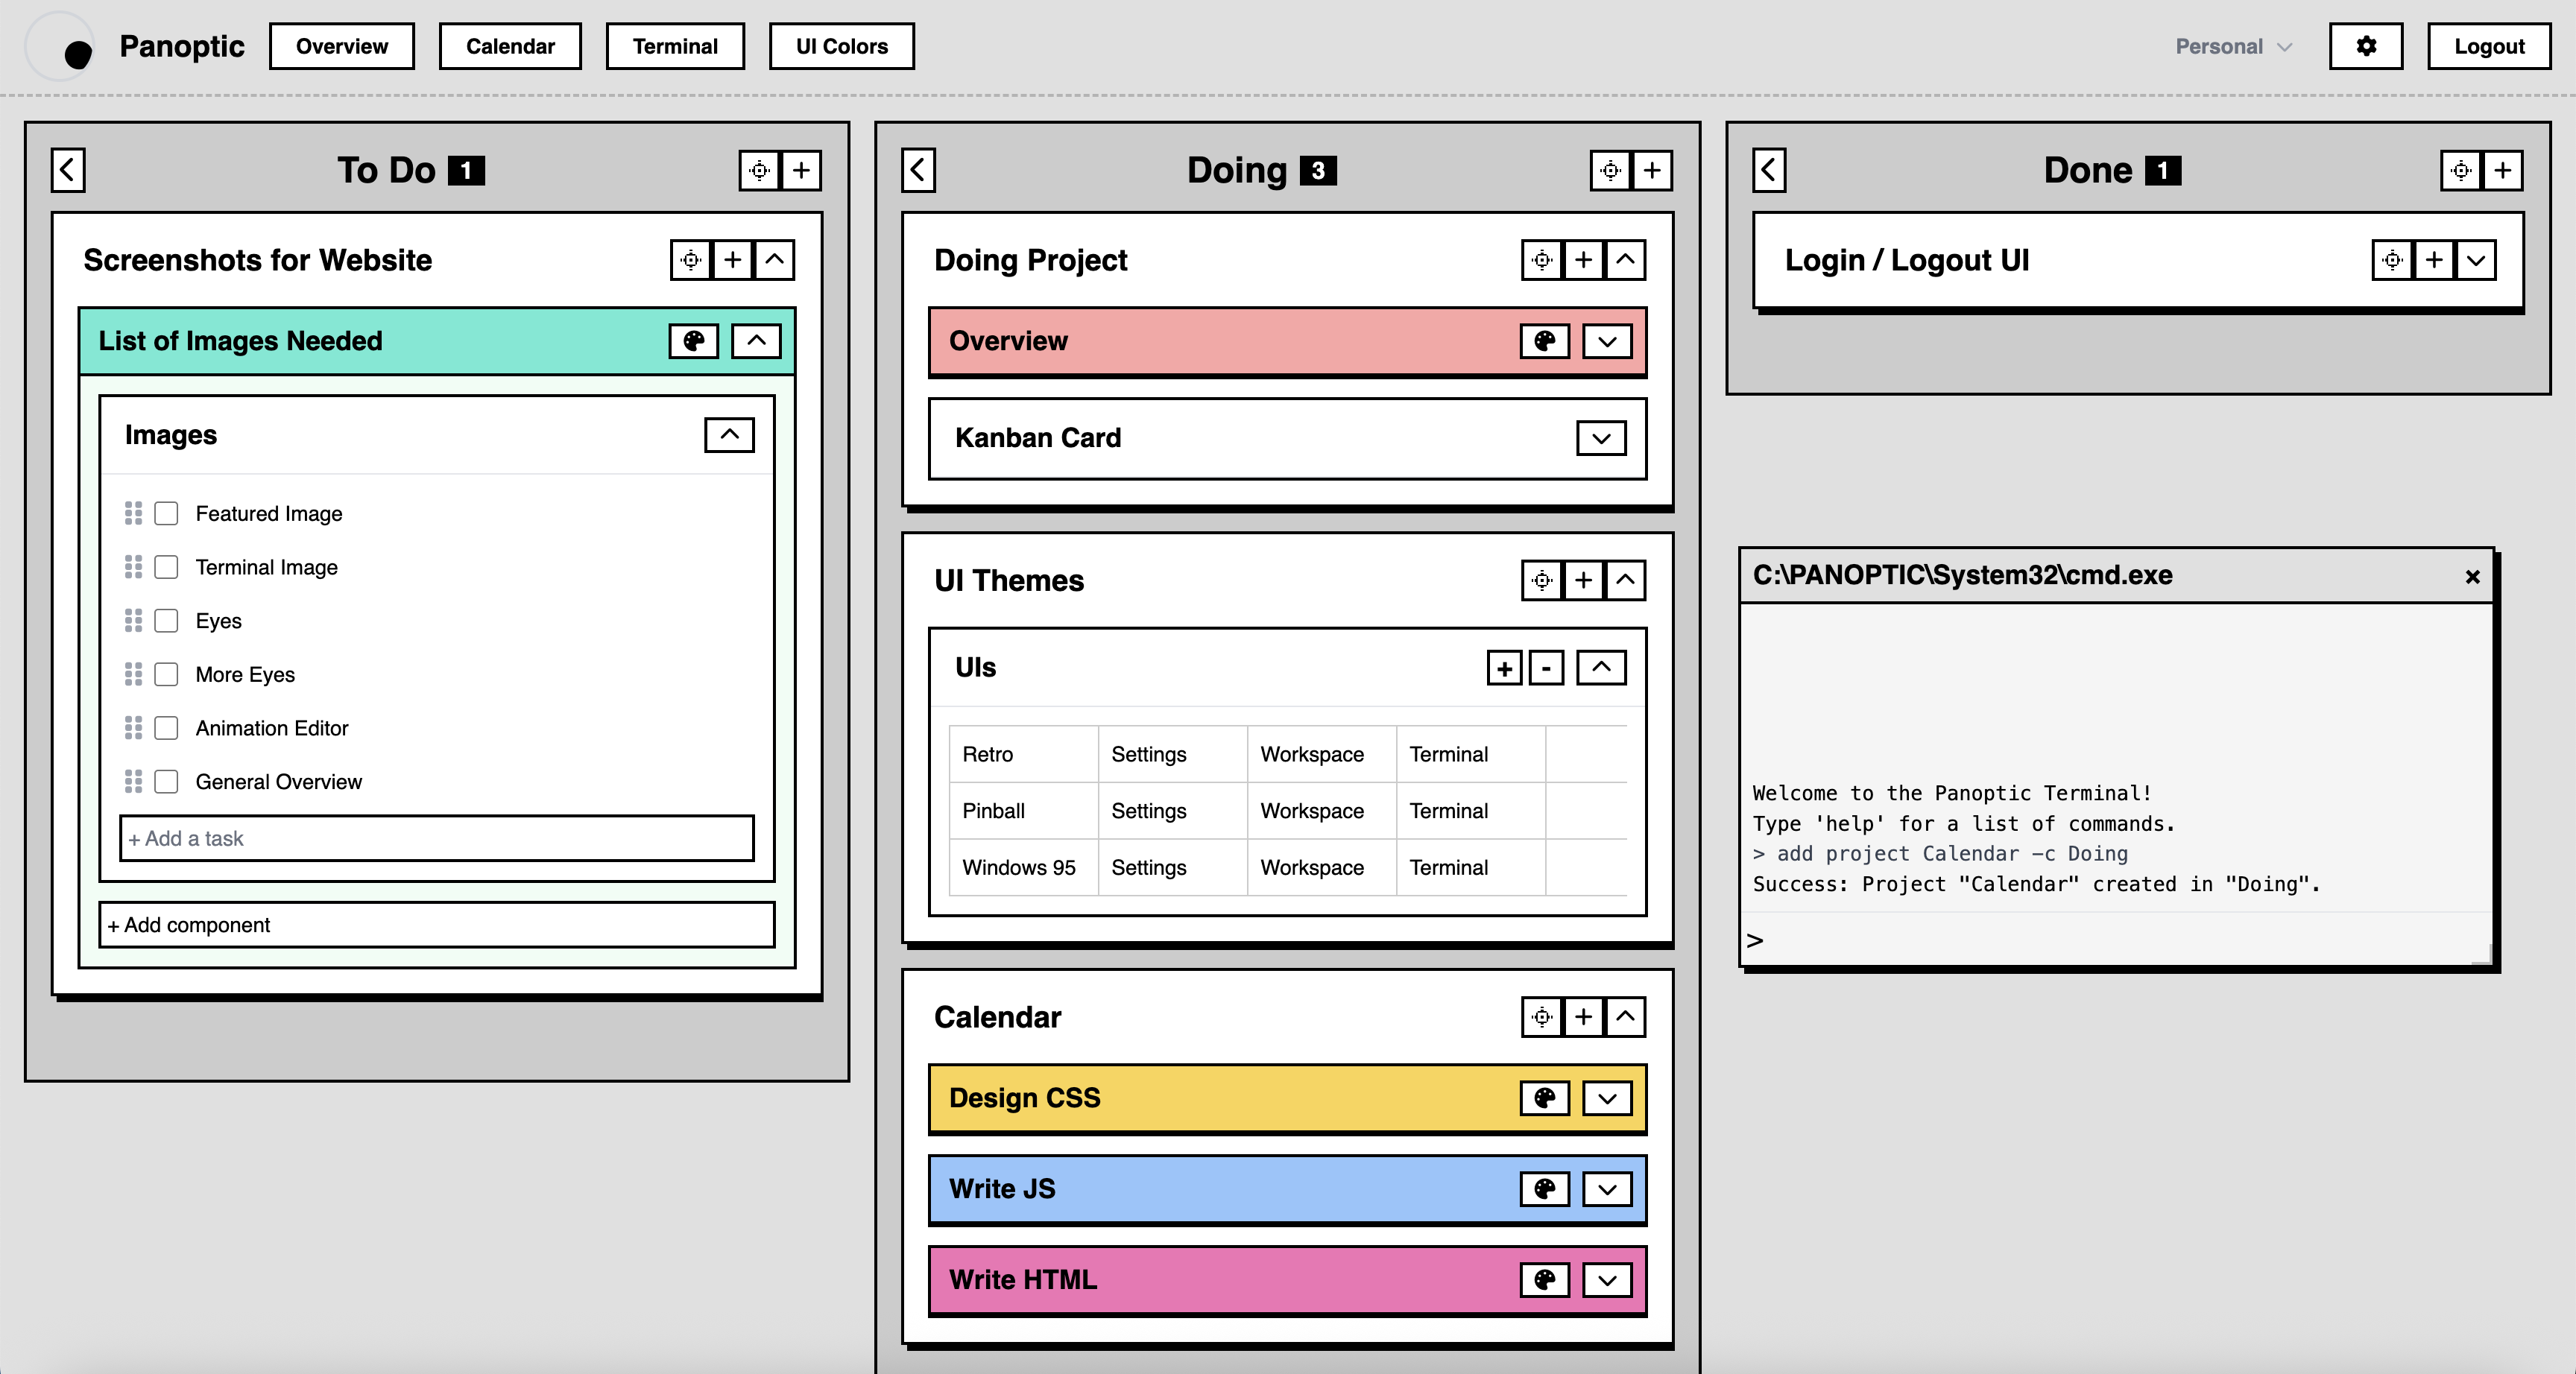Click the focus target icon in To Do column
Viewport: 2576px width, 1374px height.
(x=759, y=170)
